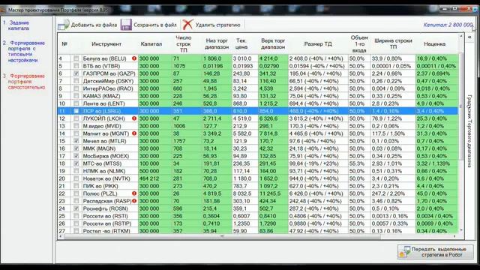Collapse side panel with double-arrow icon
This screenshot has height=270, width=480.
pos(469,37)
